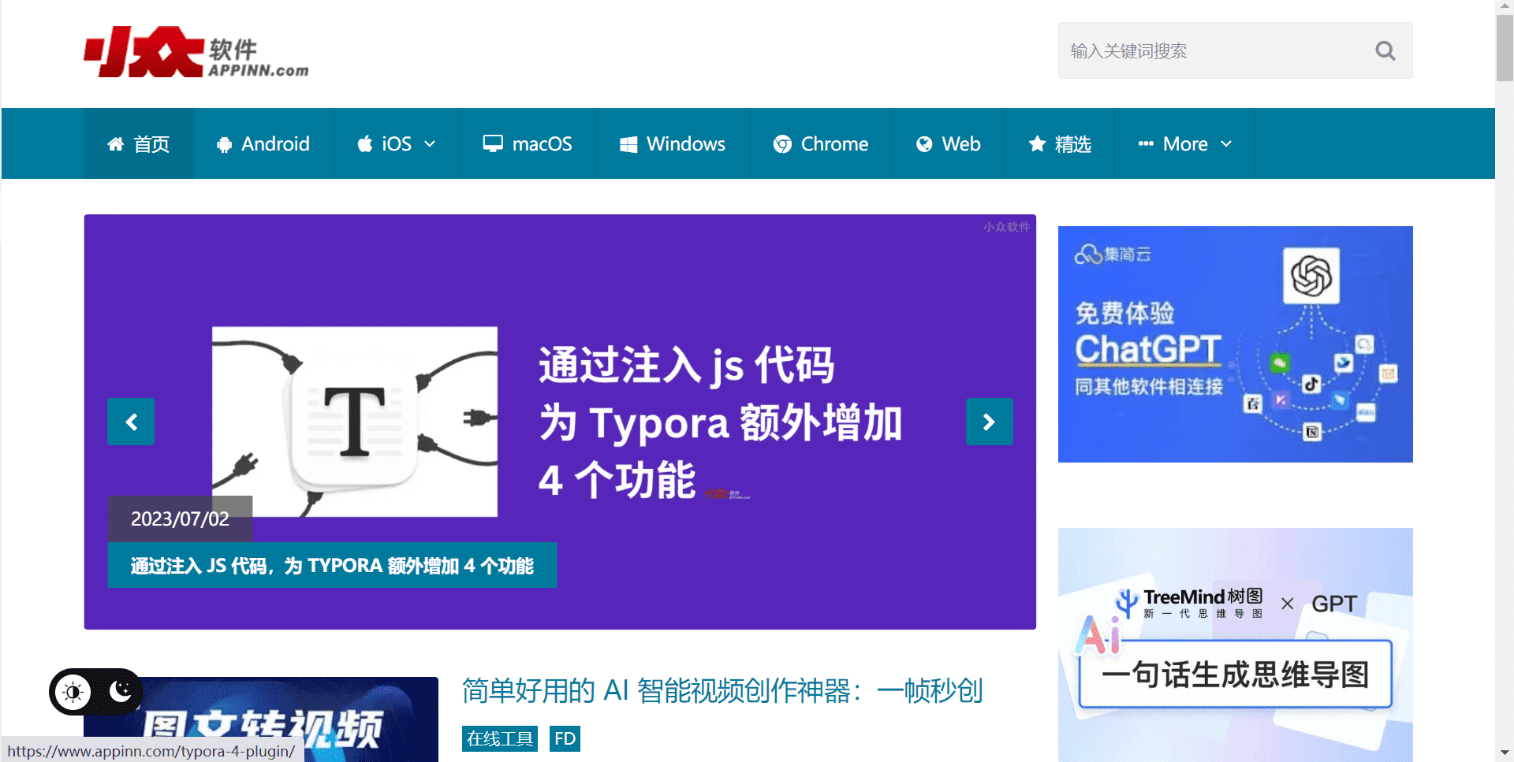1514x762 pixels.
Task: Open the 精选 featured section
Action: pos(1060,144)
